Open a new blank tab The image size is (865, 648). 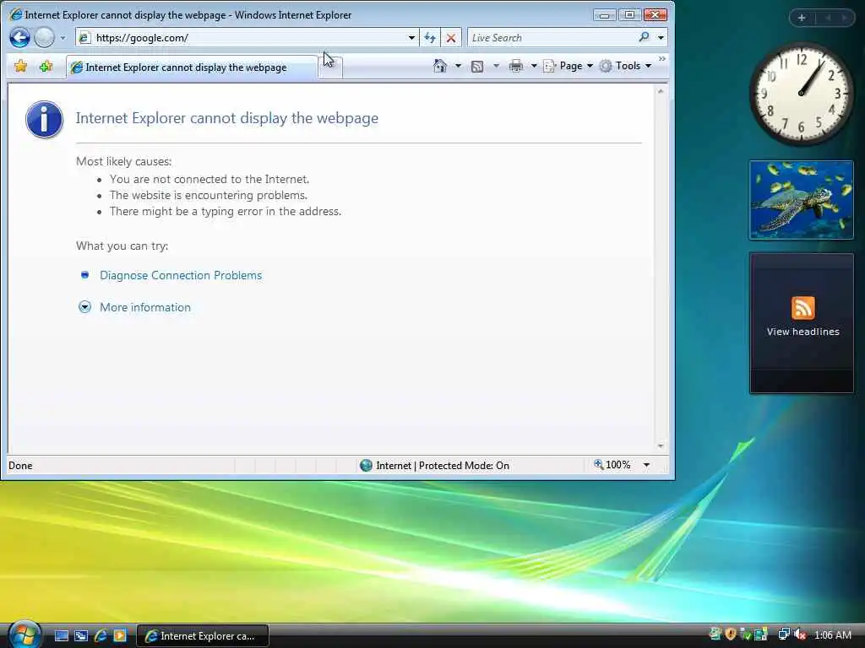(330, 67)
